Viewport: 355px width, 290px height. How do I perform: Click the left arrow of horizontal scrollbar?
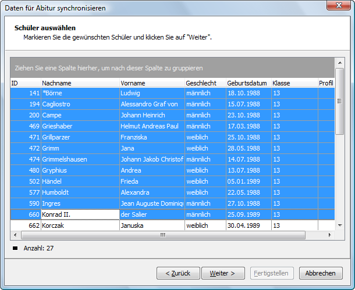[15, 235]
